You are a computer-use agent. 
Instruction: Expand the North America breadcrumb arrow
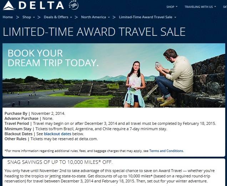[109, 17]
